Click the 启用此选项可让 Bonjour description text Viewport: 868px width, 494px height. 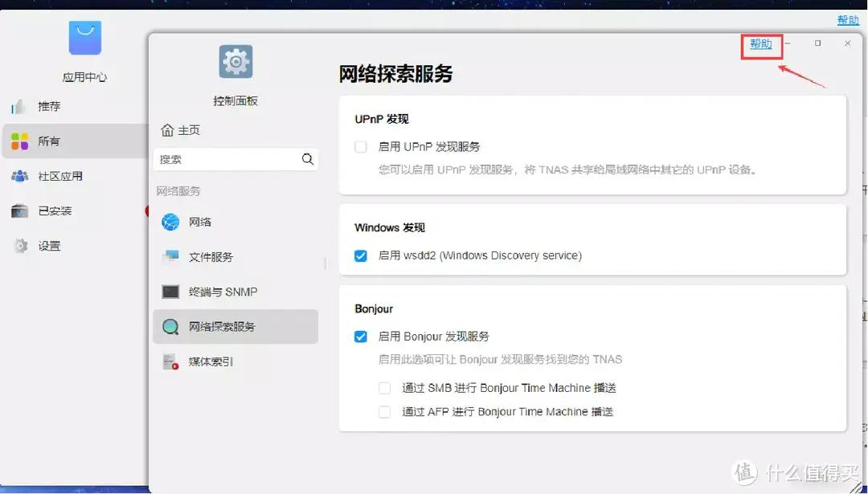coord(500,360)
